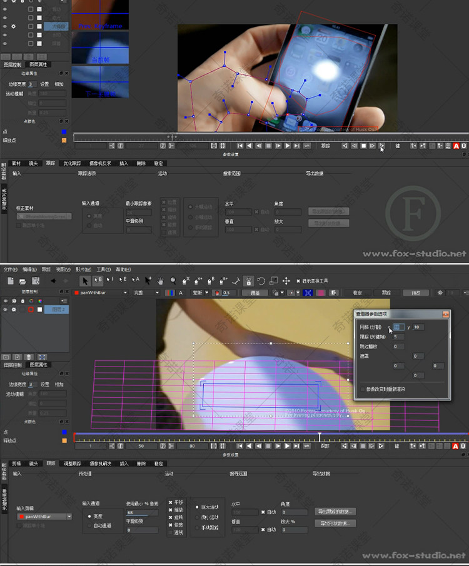This screenshot has height=566, width=469.
Task: Choose the hand pan tool
Action: pyautogui.click(x=160, y=280)
